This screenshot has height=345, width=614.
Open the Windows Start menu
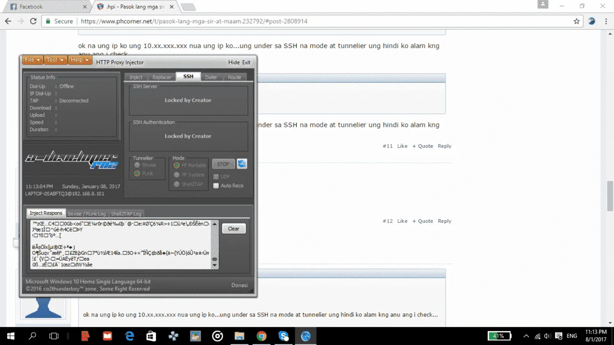(x=11, y=336)
